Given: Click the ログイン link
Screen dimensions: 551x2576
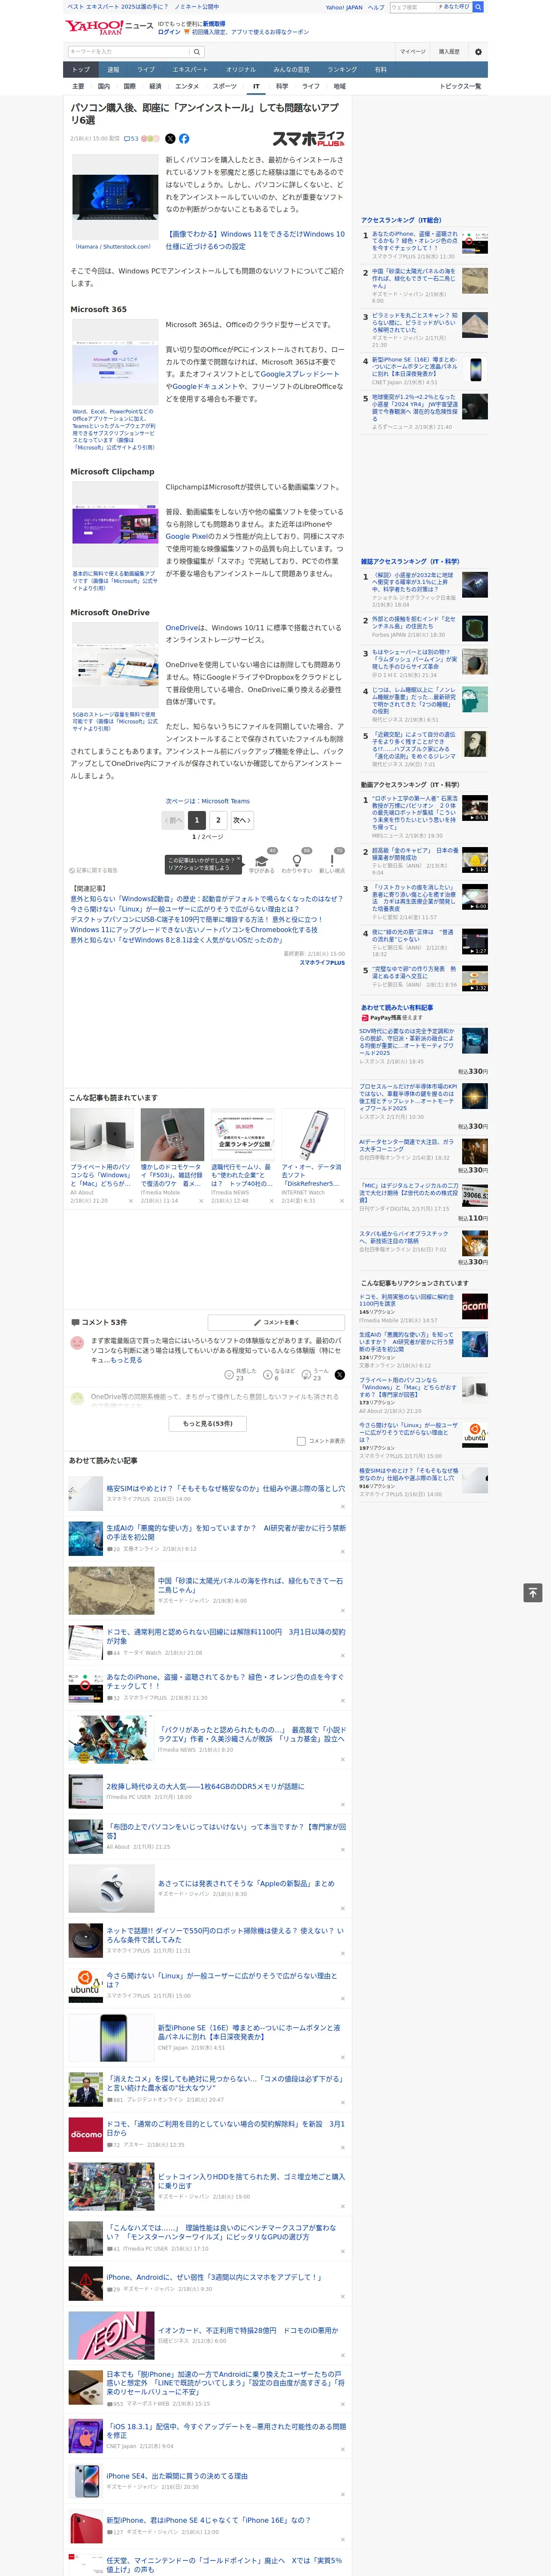Looking at the screenshot, I should [169, 32].
